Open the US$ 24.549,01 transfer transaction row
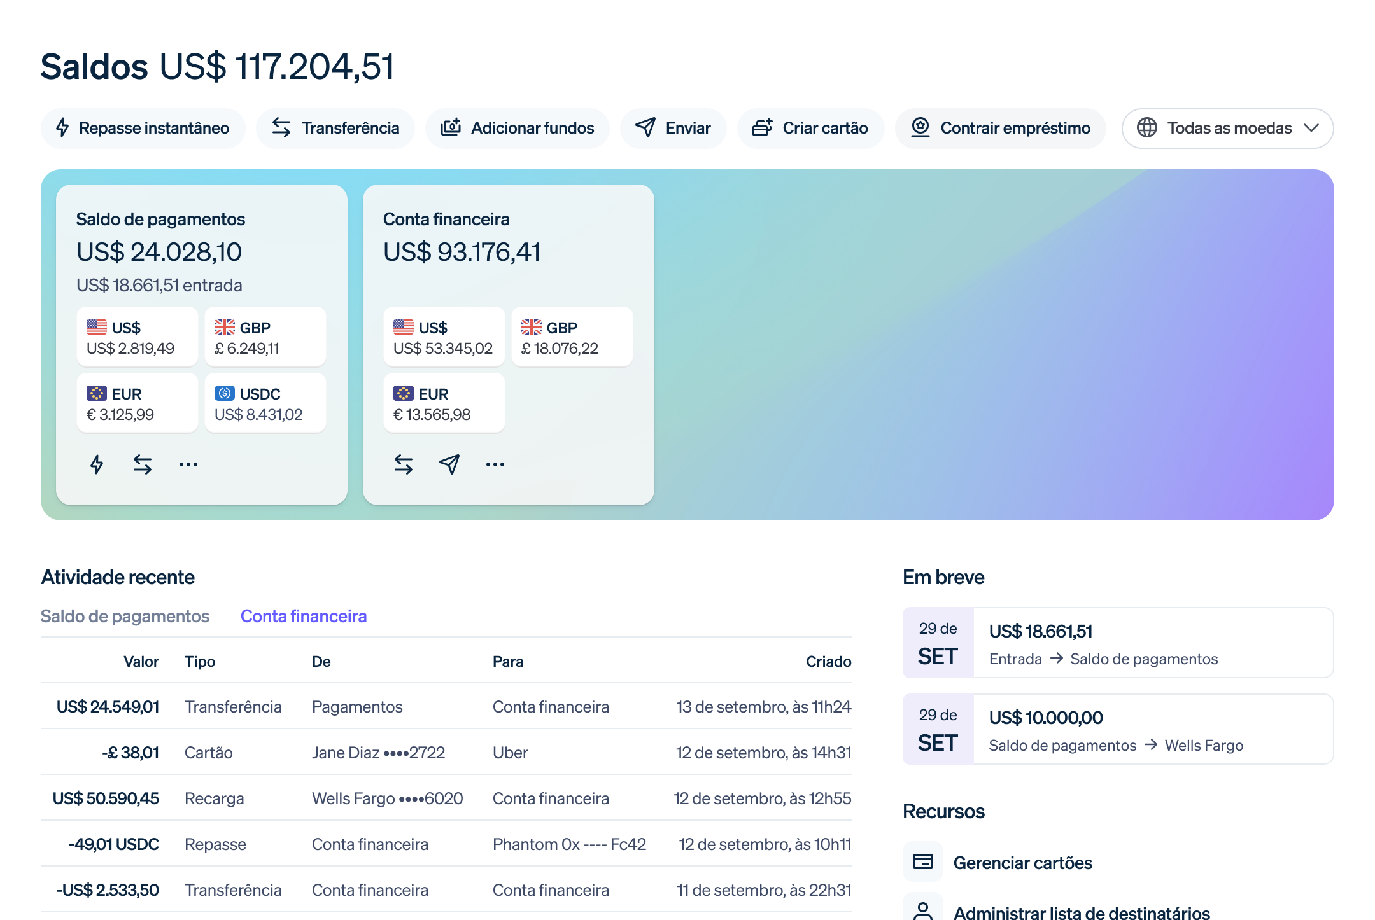 (446, 707)
